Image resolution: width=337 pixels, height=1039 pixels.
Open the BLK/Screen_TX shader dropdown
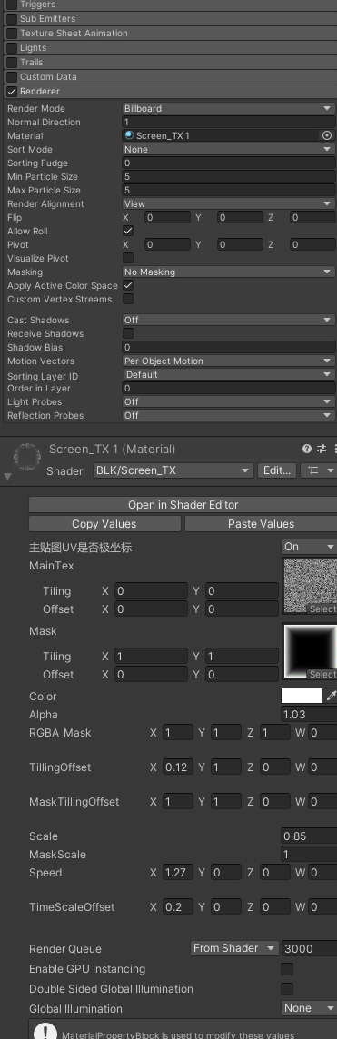tap(173, 470)
